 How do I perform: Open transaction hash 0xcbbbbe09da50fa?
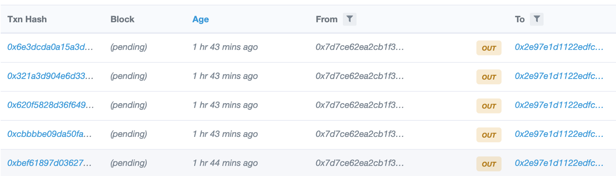point(49,134)
